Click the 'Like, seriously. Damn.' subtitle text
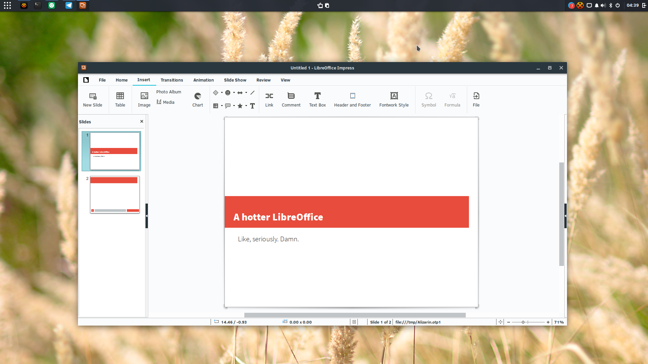Image resolution: width=648 pixels, height=364 pixels. pyautogui.click(x=268, y=239)
